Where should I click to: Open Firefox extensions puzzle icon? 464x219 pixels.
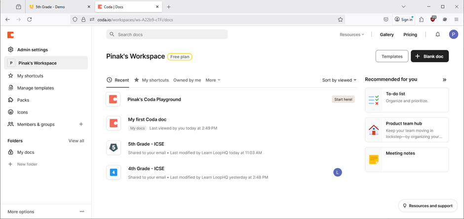[x=422, y=20]
